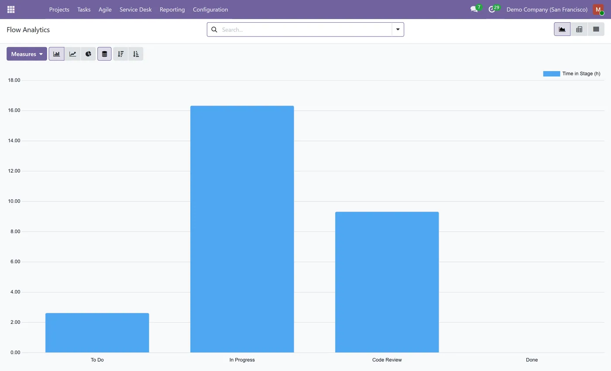The height and width of the screenshot is (371, 611).
Task: Switch to pivot view
Action: pos(579,29)
